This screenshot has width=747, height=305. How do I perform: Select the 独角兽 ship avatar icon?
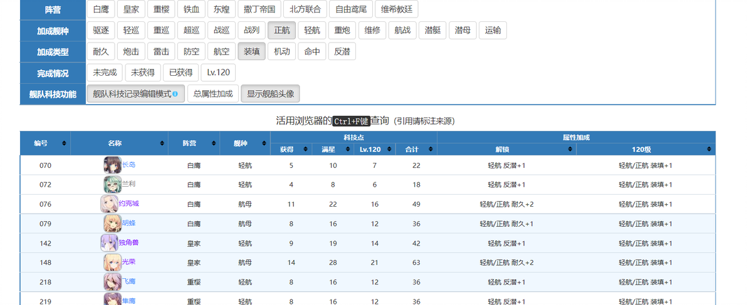point(109,242)
